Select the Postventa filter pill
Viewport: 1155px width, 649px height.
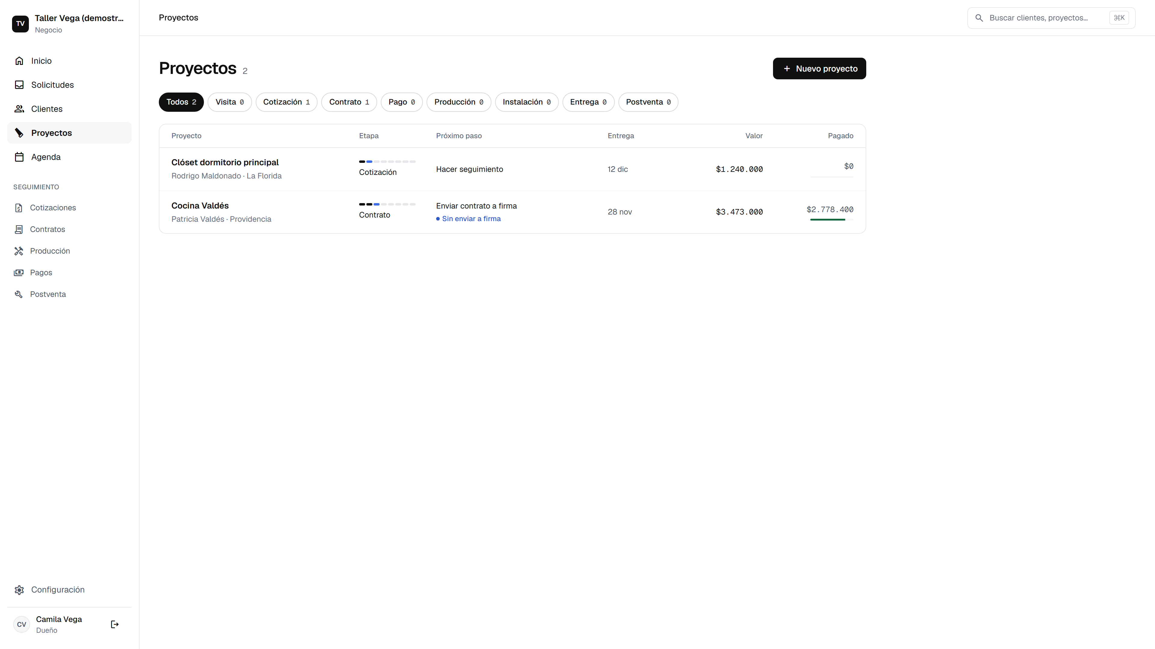pyautogui.click(x=648, y=102)
